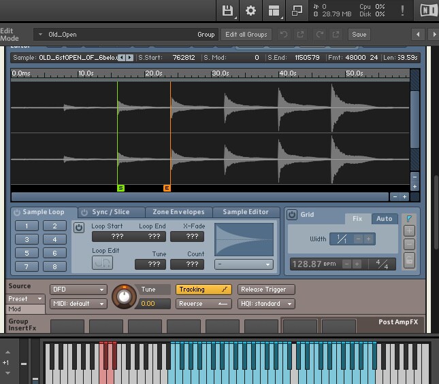Open grid width 1/1 selector
Viewport: 439px width, 384px height.
coord(341,239)
